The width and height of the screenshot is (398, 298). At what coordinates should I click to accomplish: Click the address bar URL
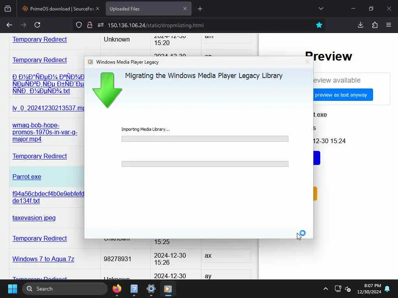coord(155,25)
